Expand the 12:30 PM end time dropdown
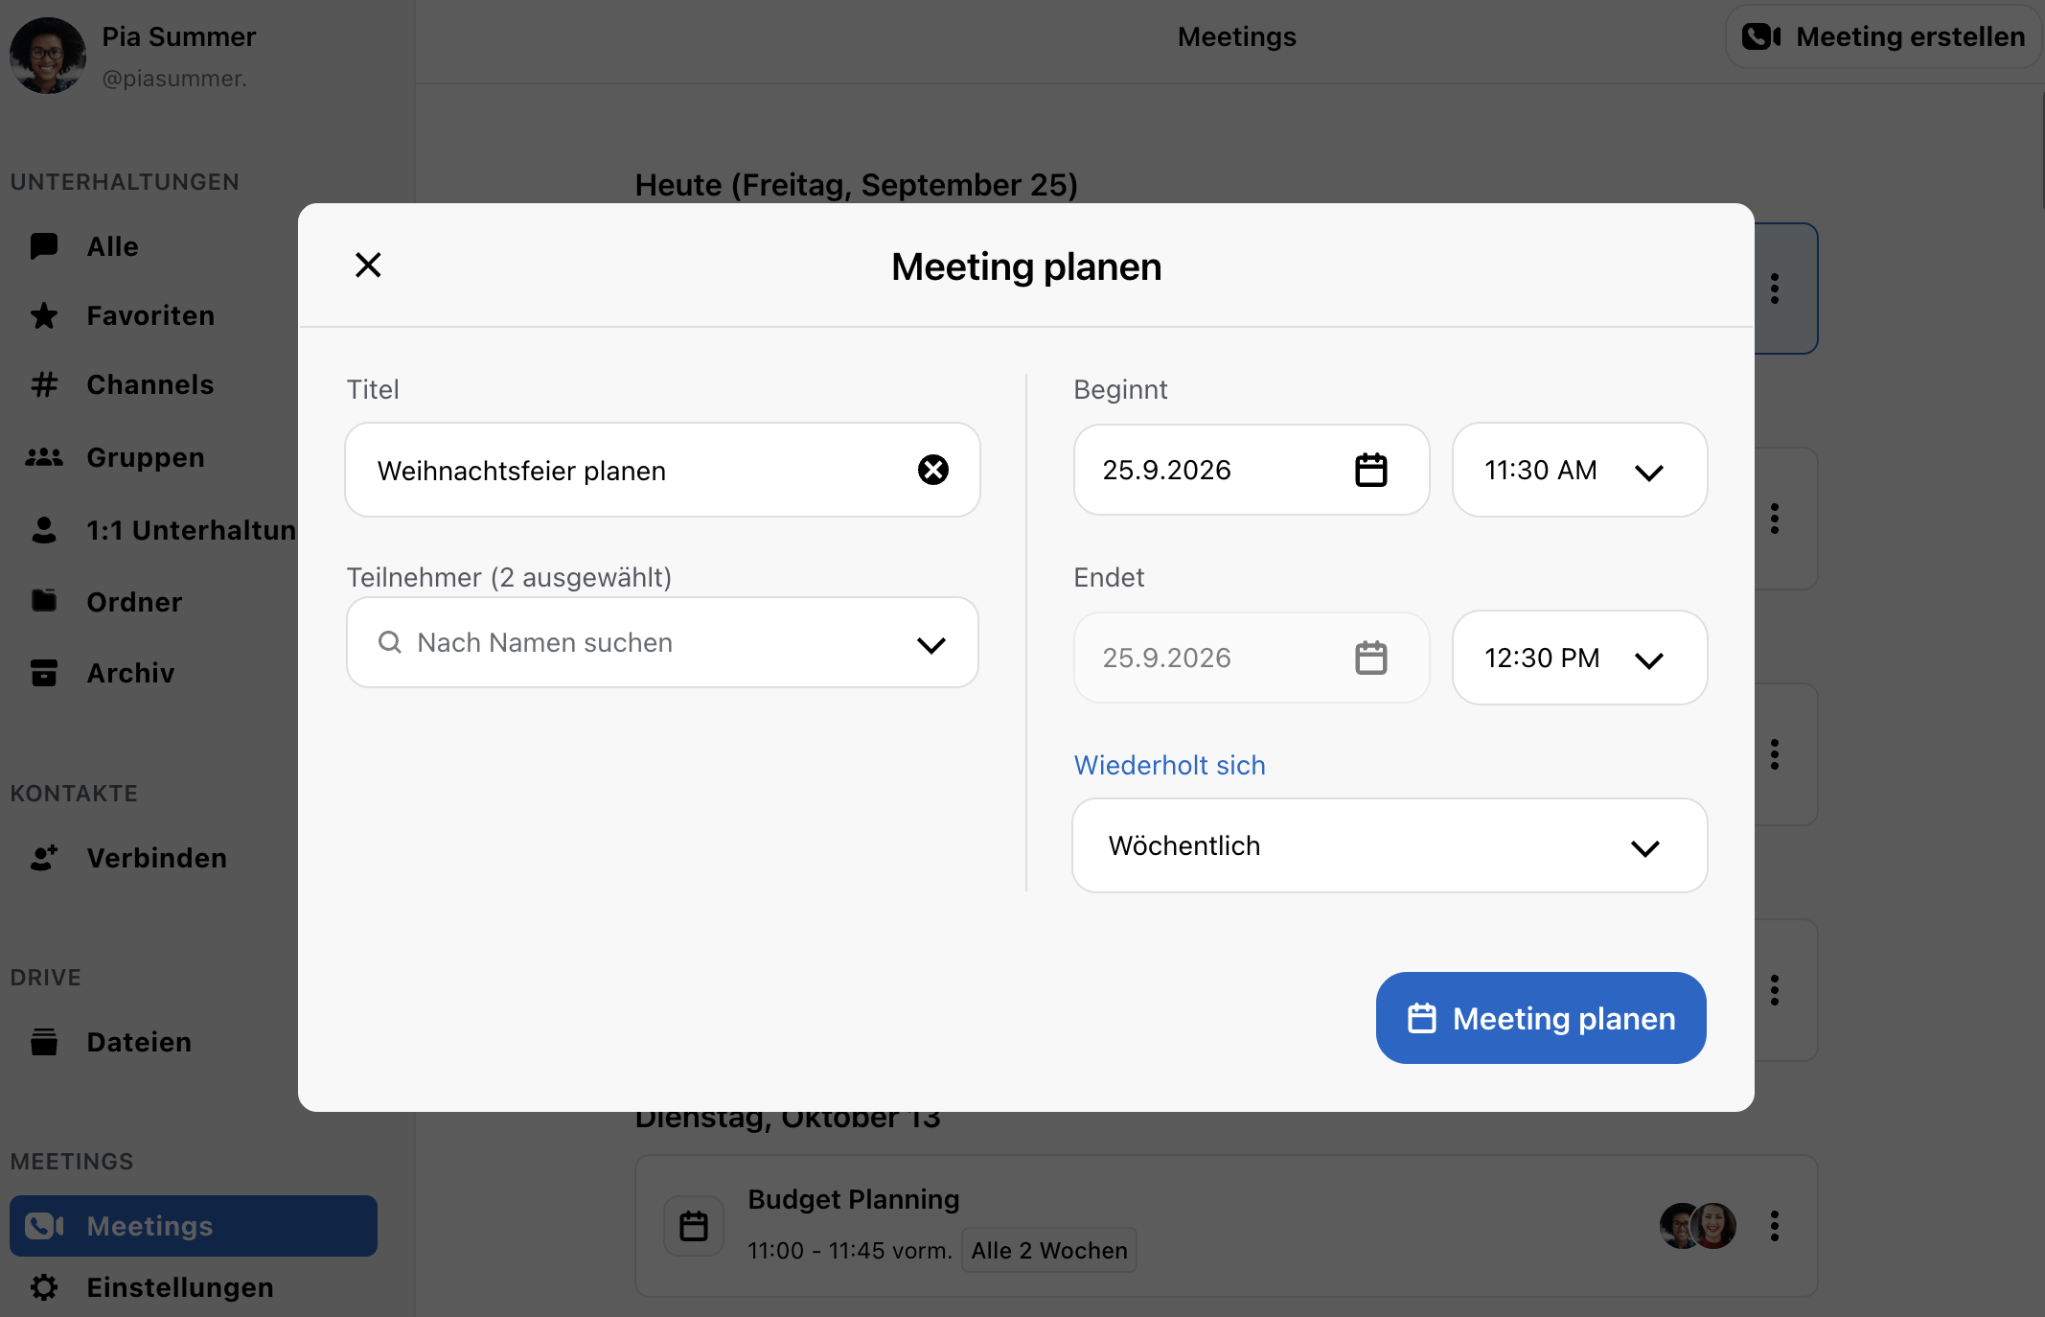 (1580, 658)
